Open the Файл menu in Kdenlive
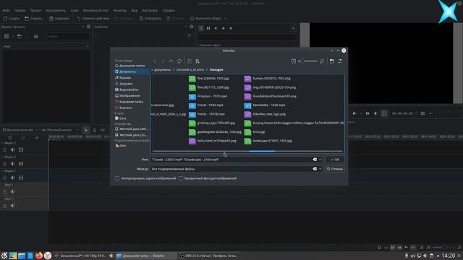This screenshot has width=463, height=260. (x=7, y=10)
